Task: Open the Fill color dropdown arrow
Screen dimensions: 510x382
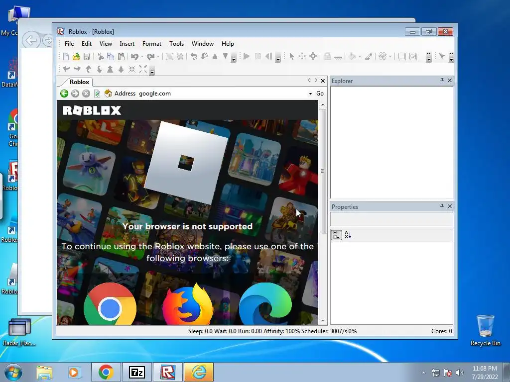Action: pos(360,57)
